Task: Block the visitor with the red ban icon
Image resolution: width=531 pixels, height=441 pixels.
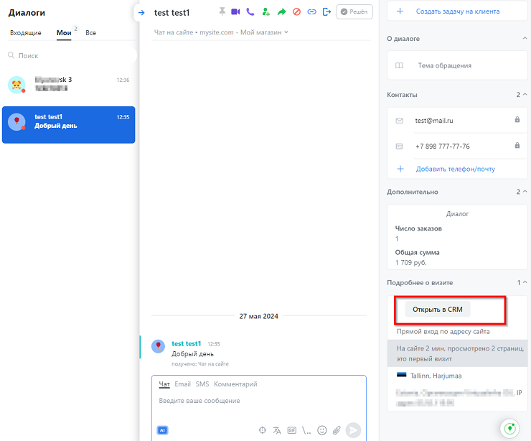Action: (296, 12)
